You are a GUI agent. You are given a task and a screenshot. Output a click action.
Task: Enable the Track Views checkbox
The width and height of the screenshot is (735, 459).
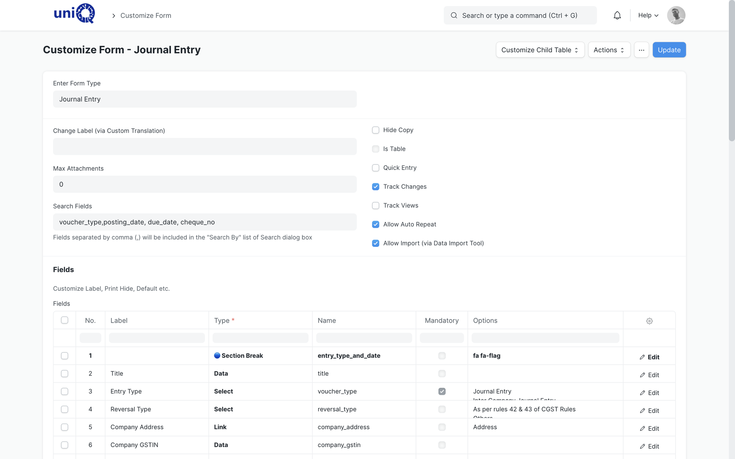376,206
